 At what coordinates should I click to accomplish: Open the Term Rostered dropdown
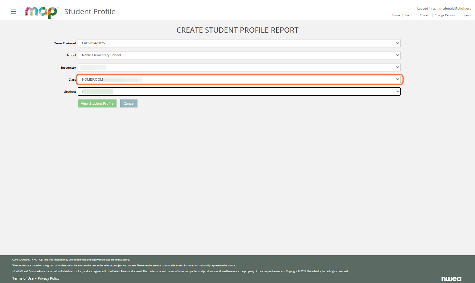click(x=239, y=43)
